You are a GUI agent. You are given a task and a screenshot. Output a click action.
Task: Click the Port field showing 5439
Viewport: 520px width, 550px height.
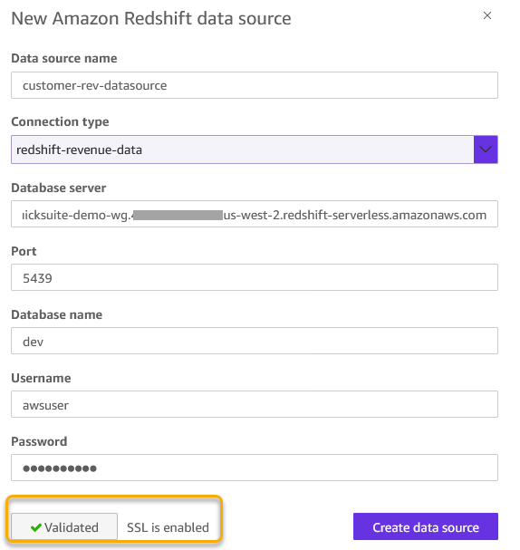click(255, 277)
